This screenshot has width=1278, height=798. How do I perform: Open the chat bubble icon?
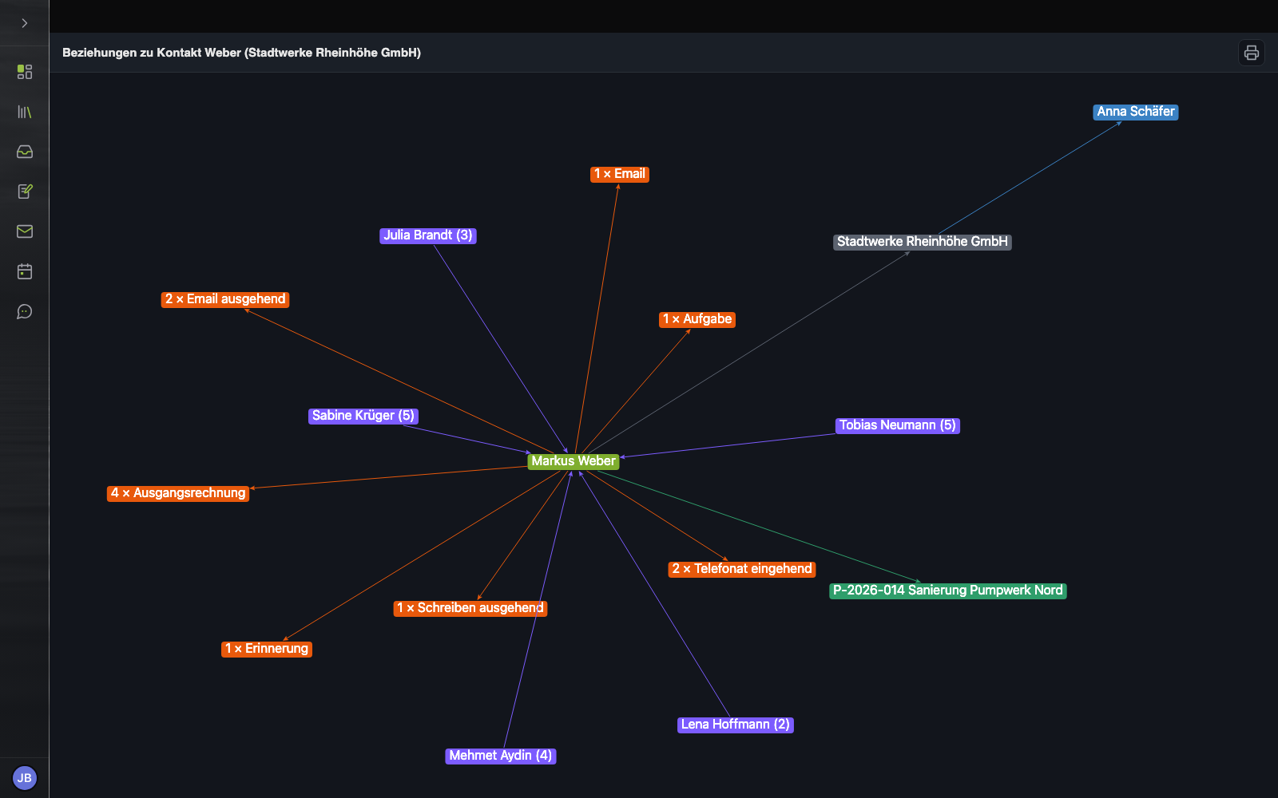[25, 311]
